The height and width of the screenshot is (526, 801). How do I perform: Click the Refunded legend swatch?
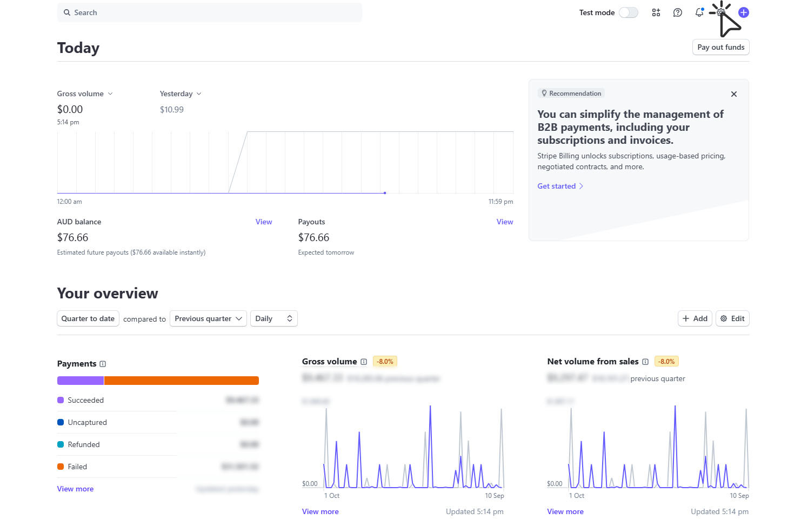[61, 444]
